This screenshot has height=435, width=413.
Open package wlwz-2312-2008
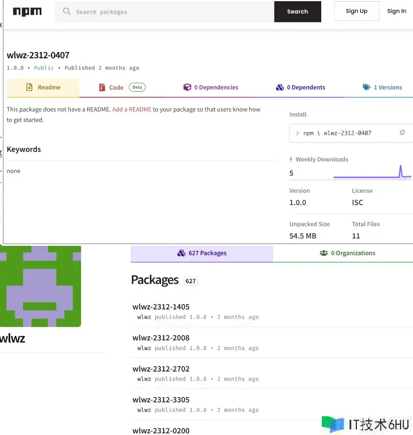coord(161,338)
